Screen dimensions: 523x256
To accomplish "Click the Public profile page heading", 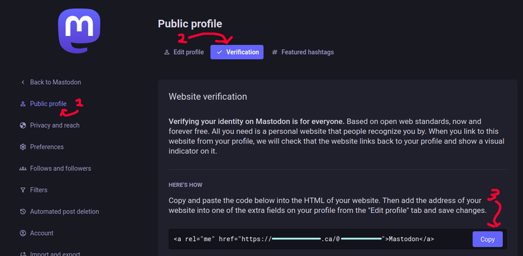I will click(190, 24).
